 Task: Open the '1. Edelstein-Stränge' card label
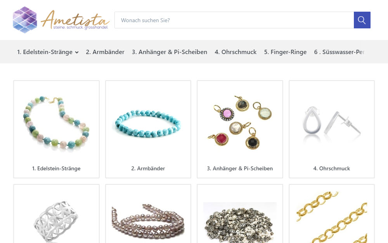point(56,168)
